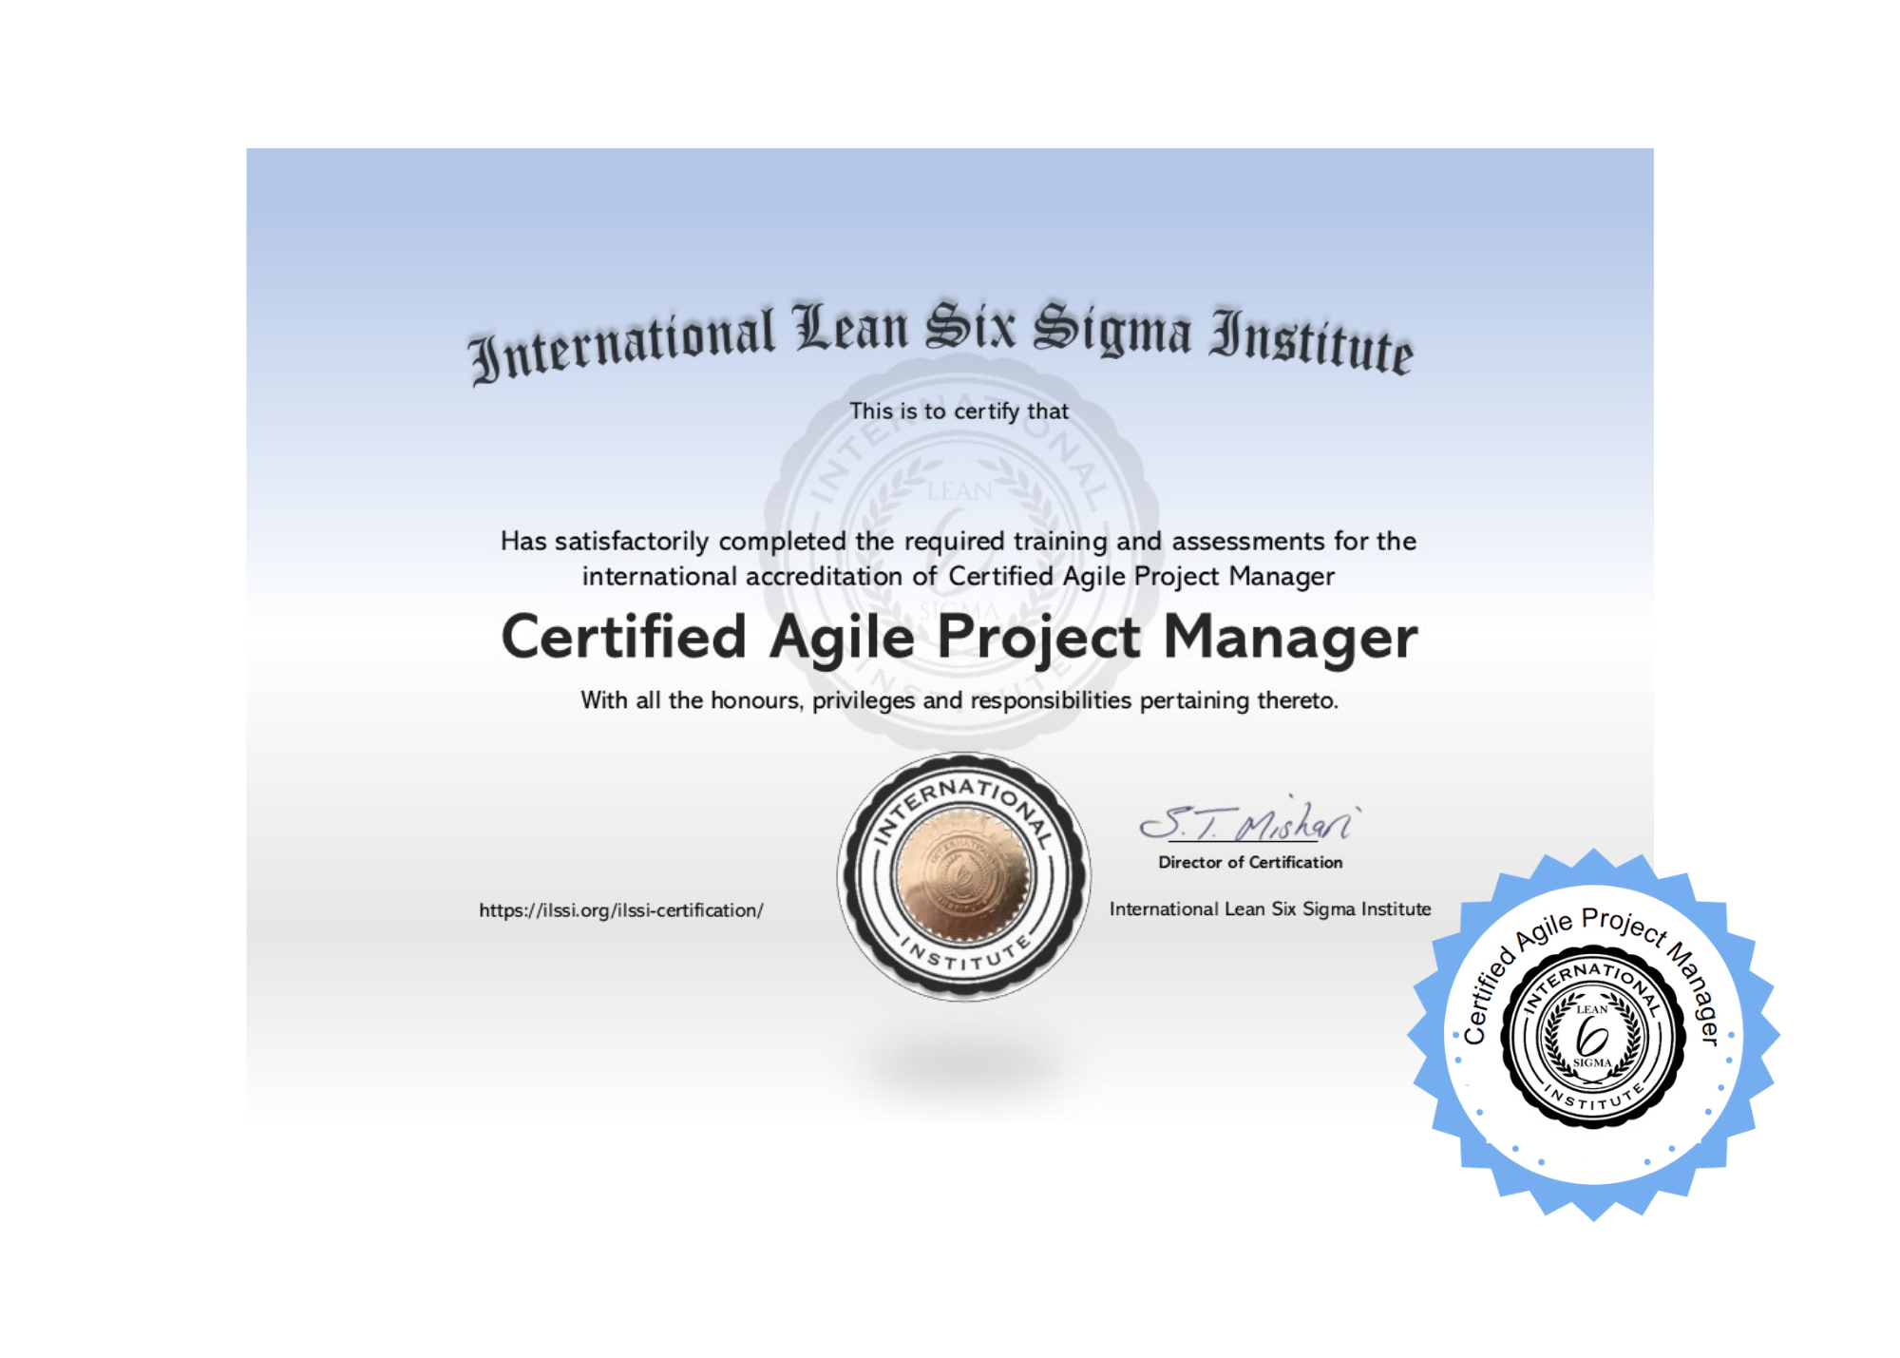The width and height of the screenshot is (1900, 1358).
Task: Open the ilssi.org certification URL link
Action: 620,910
